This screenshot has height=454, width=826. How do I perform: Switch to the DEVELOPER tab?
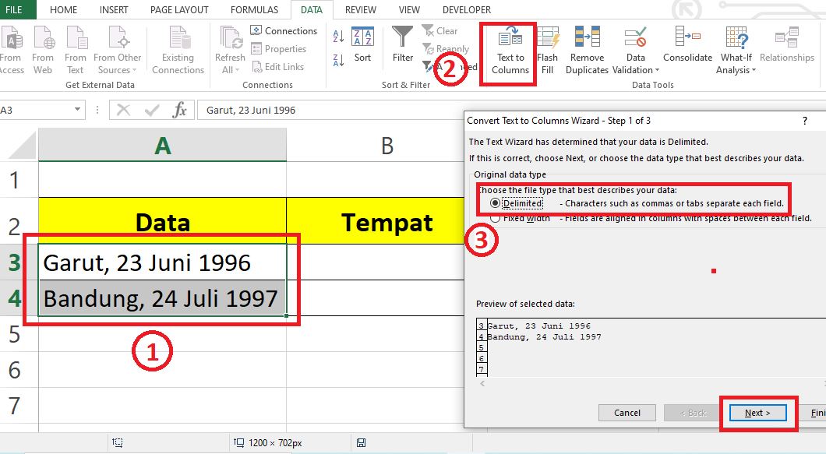point(467,9)
